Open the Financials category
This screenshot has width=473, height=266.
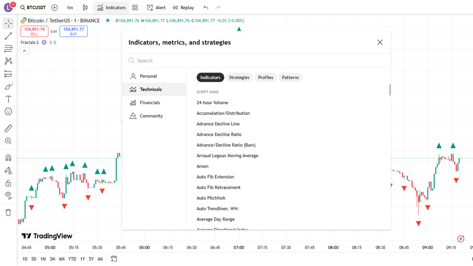coord(154,103)
